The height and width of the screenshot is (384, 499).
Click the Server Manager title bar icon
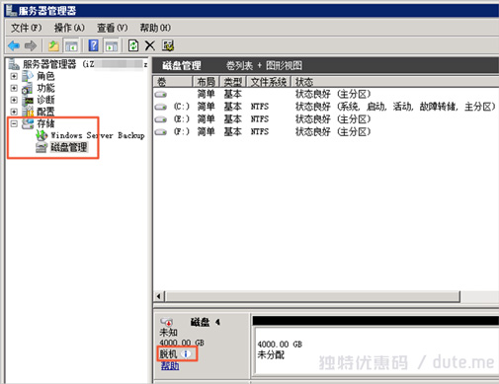tap(11, 10)
